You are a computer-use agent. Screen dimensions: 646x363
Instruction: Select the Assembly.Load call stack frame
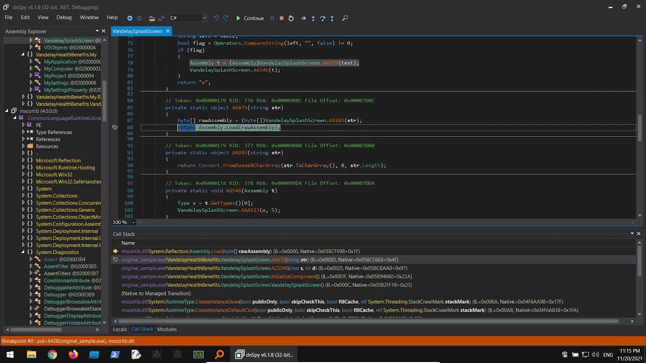373,251
